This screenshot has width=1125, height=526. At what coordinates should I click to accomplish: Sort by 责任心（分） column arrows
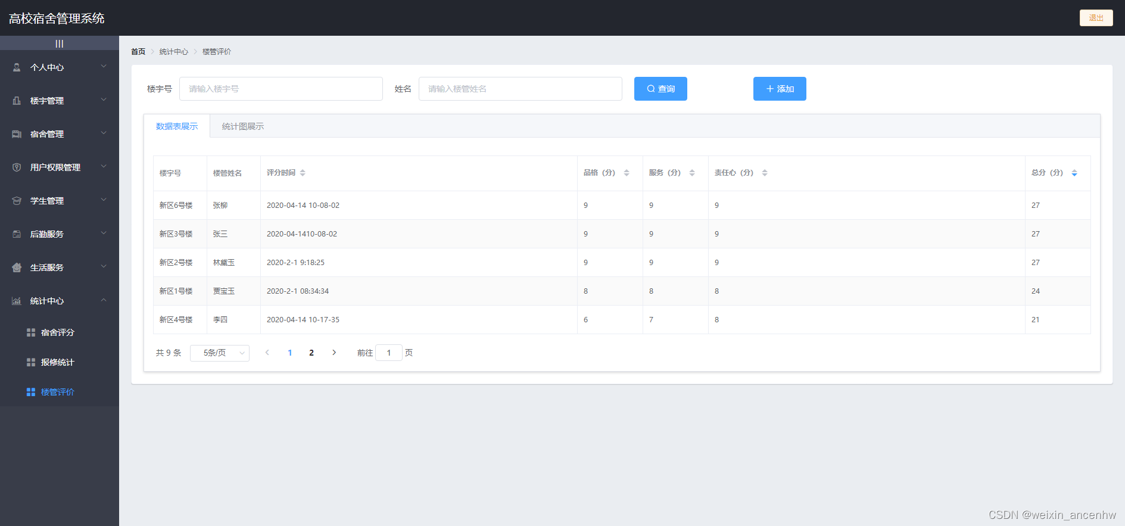pyautogui.click(x=765, y=173)
